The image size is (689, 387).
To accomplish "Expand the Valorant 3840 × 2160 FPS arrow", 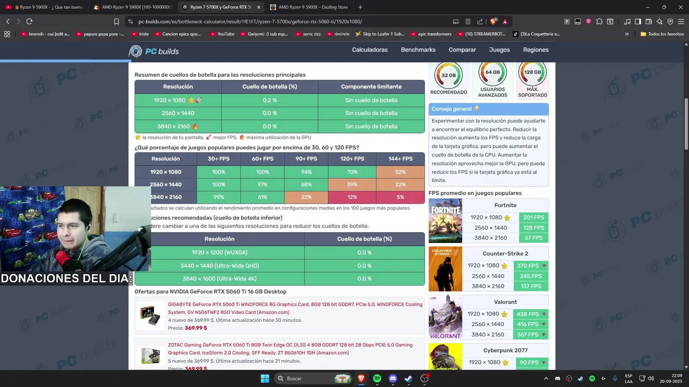I will tap(544, 335).
